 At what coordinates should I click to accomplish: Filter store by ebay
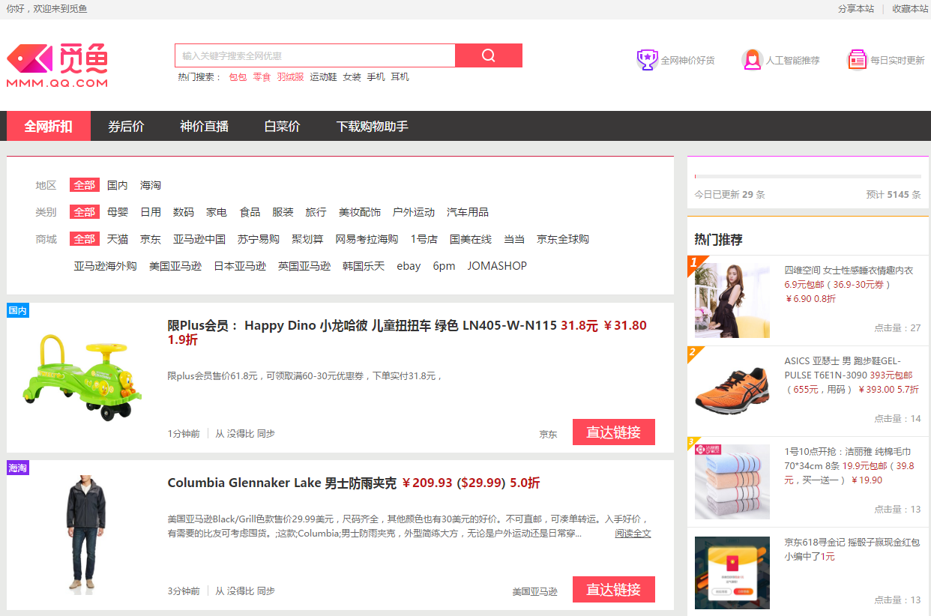tap(409, 266)
